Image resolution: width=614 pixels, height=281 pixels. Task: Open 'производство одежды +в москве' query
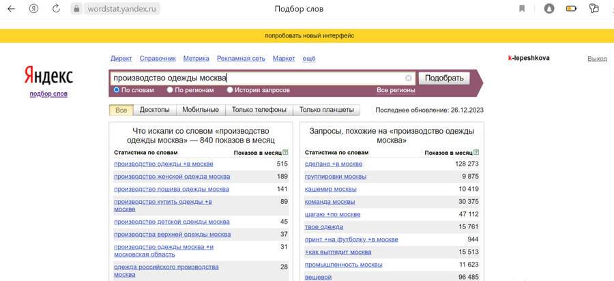tap(164, 164)
